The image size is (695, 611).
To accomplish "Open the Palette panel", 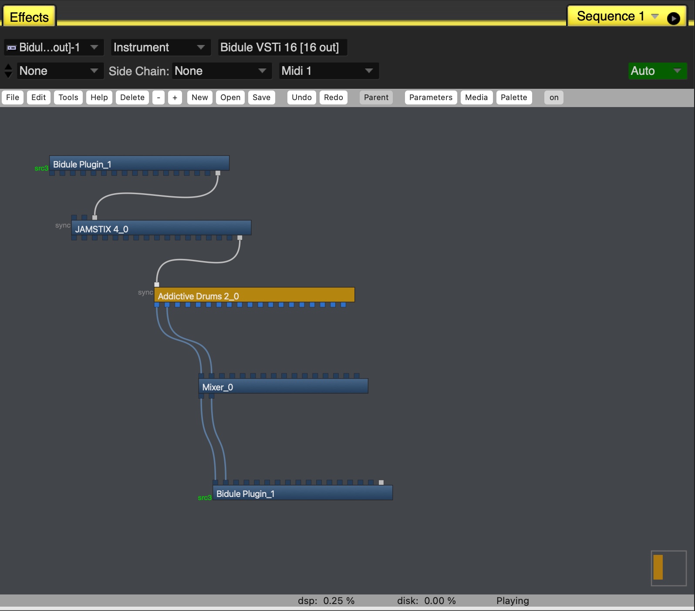I will pyautogui.click(x=514, y=97).
